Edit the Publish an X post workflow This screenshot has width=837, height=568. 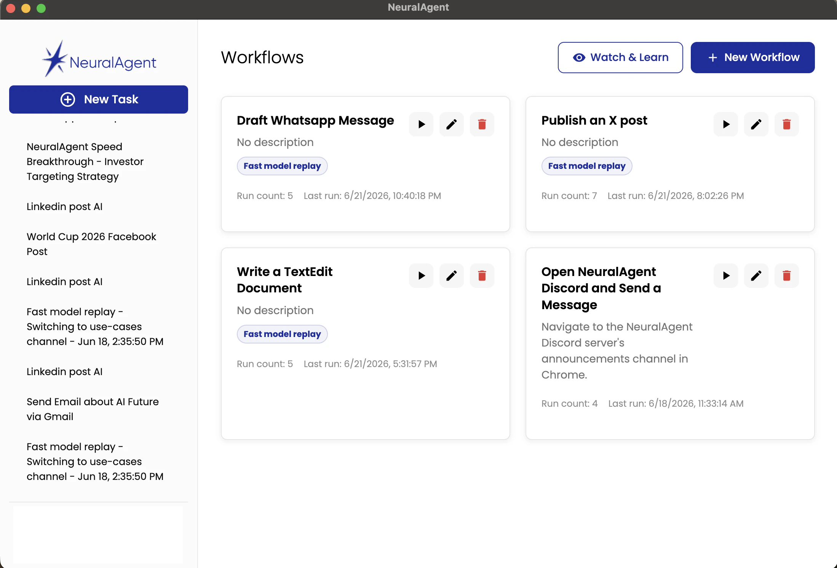756,124
